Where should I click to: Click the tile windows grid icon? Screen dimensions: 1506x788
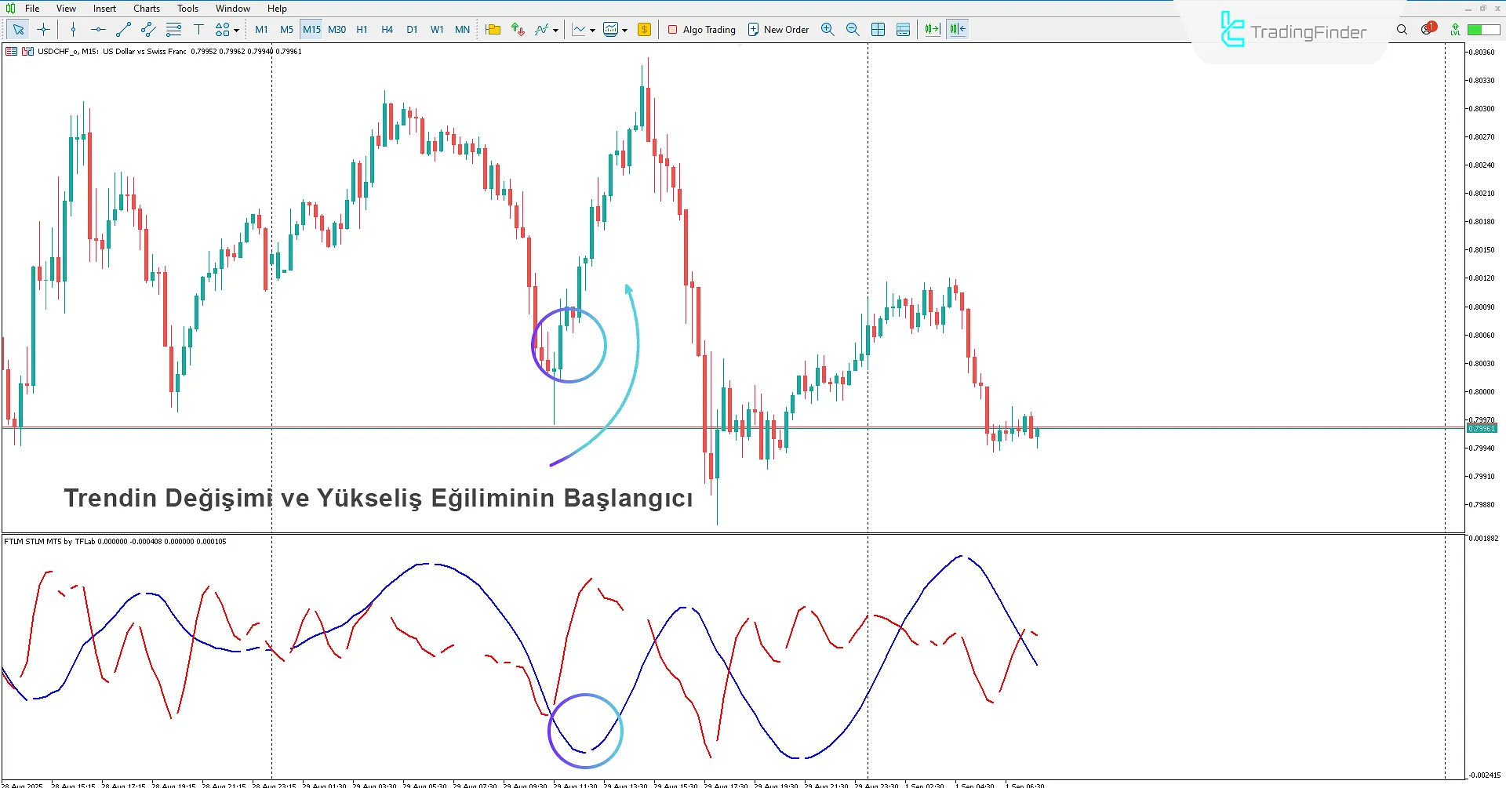pyautogui.click(x=878, y=30)
